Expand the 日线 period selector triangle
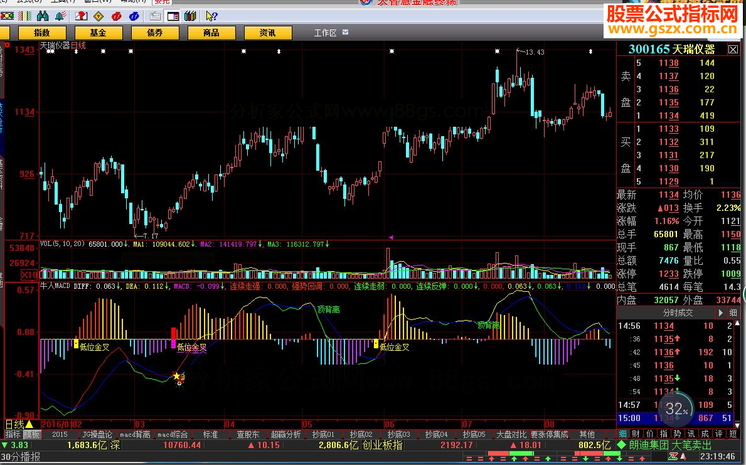The image size is (746, 465). click(29, 424)
